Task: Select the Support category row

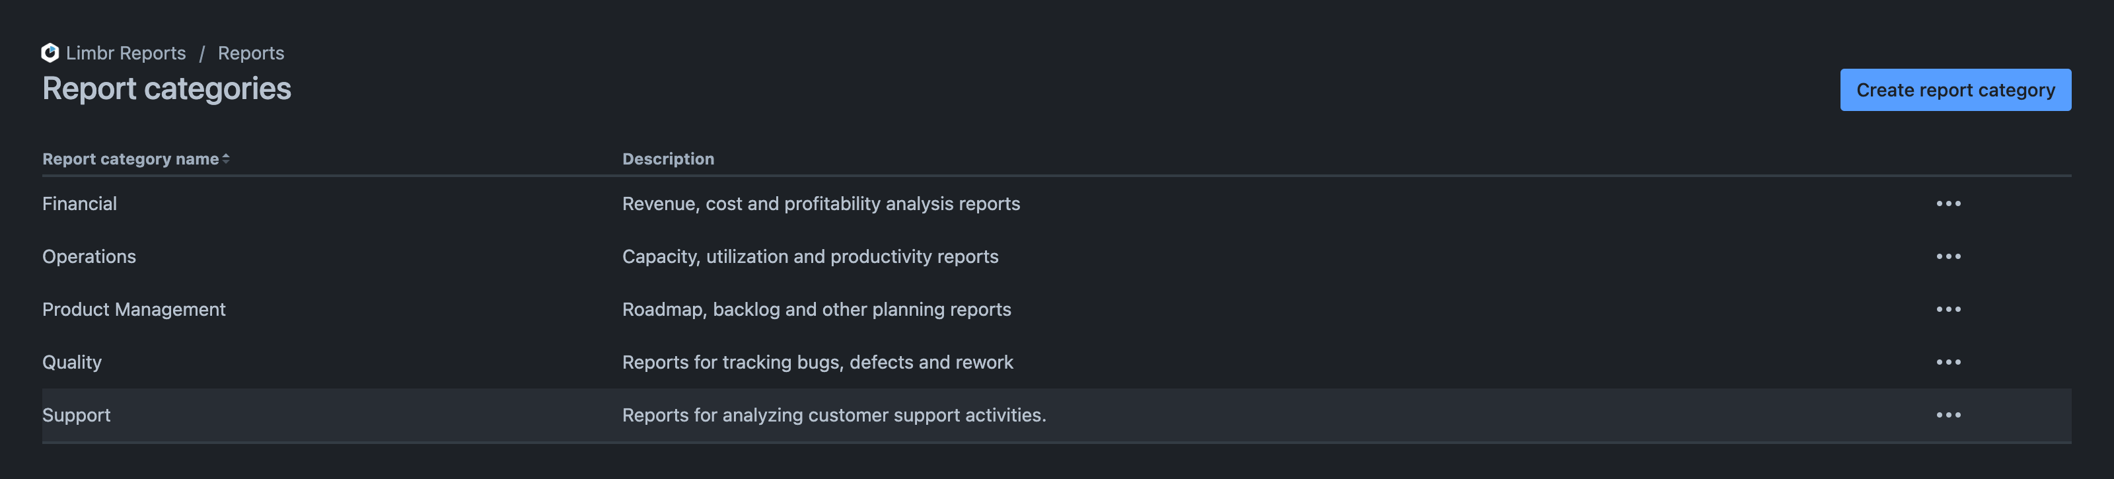Action: [x=77, y=415]
